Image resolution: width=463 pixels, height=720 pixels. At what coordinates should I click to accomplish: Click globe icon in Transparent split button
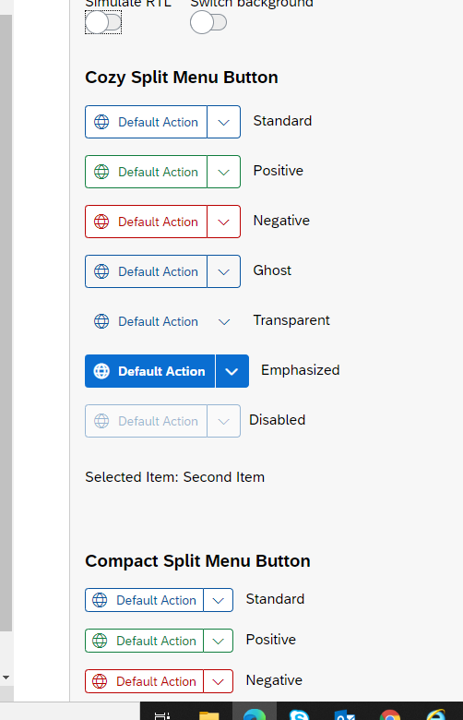101,321
